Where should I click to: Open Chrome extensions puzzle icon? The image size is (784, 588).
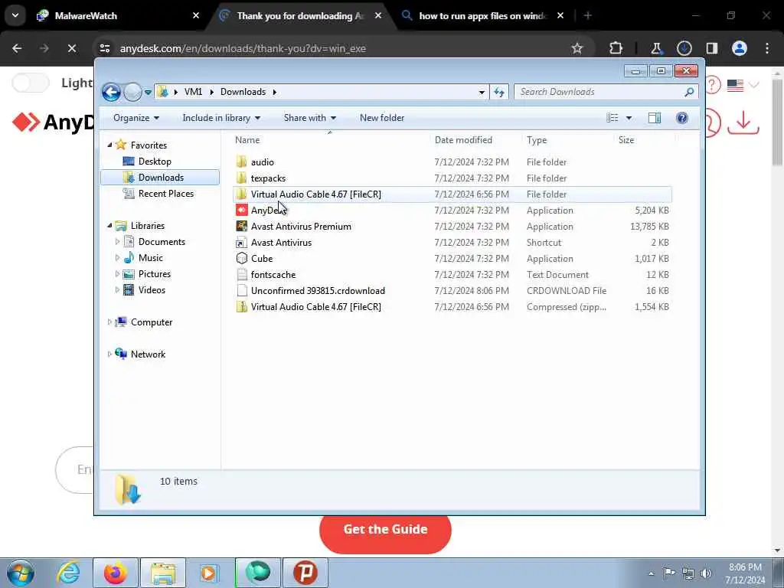point(616,48)
